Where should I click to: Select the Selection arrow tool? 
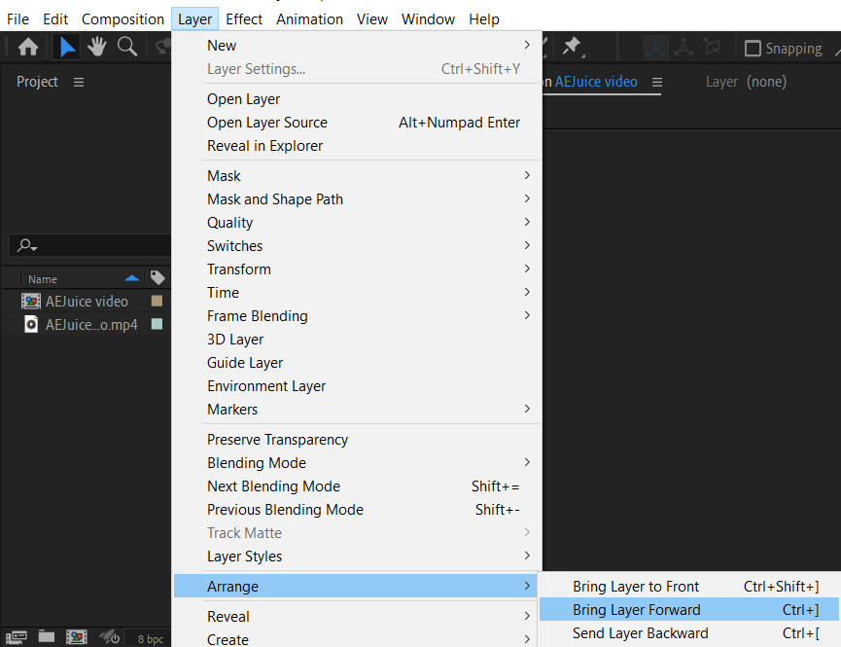pyautogui.click(x=66, y=48)
